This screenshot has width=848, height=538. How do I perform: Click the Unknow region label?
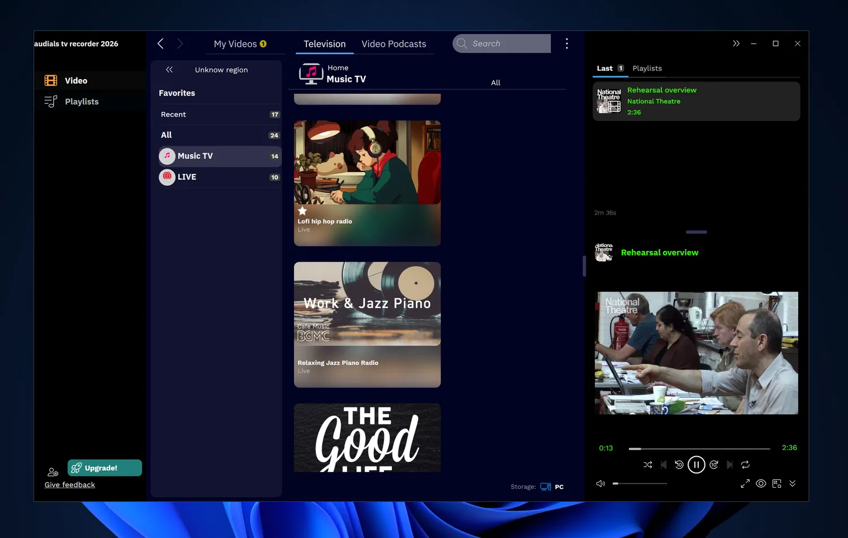pos(221,70)
